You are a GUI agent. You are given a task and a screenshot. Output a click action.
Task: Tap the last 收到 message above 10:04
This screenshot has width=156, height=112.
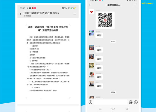[99, 86]
